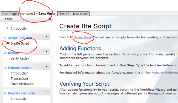178x103 pixels.
Task: Click the Create the Script heading
Action: click(x=85, y=26)
